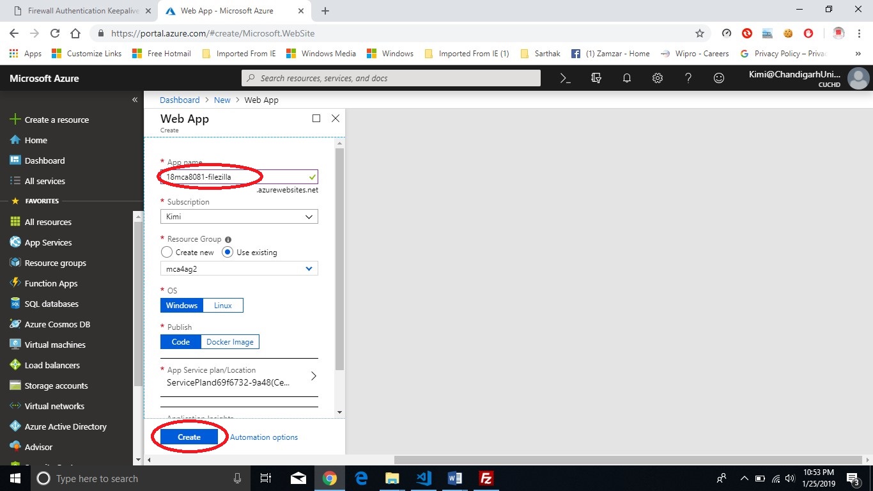
Task: Select Docker Image publish option
Action: 230,342
